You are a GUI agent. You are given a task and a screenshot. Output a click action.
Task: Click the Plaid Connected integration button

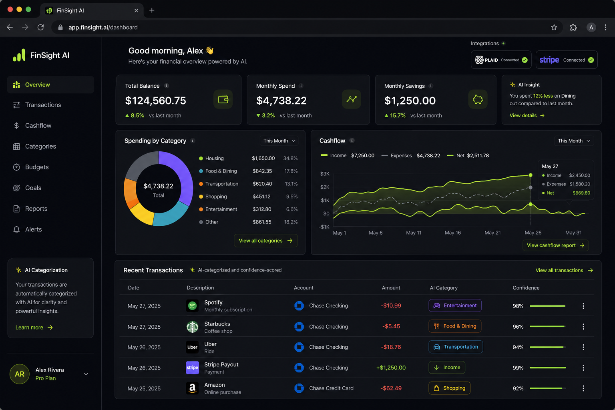point(501,60)
